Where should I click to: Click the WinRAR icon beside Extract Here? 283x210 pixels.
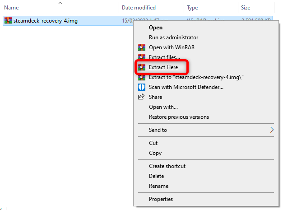coord(141,67)
